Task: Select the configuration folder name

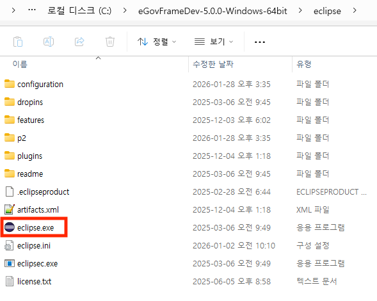Action: pos(40,85)
